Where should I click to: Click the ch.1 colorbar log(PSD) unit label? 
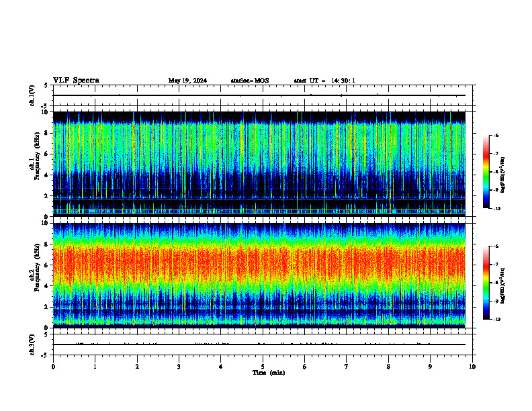pyautogui.click(x=503, y=175)
